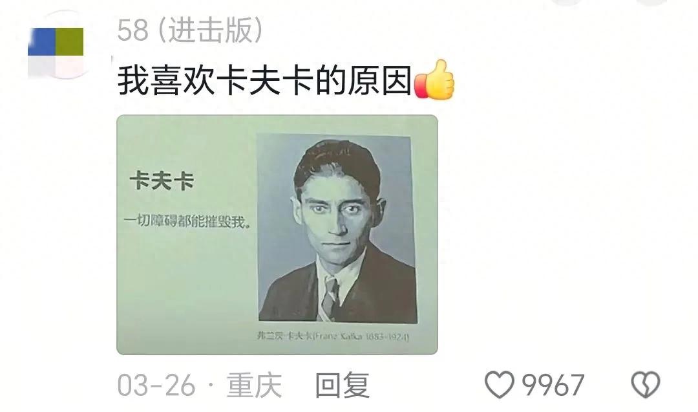698x412 pixels.
Task: Reply to the comment via 回复
Action: pyautogui.click(x=343, y=385)
